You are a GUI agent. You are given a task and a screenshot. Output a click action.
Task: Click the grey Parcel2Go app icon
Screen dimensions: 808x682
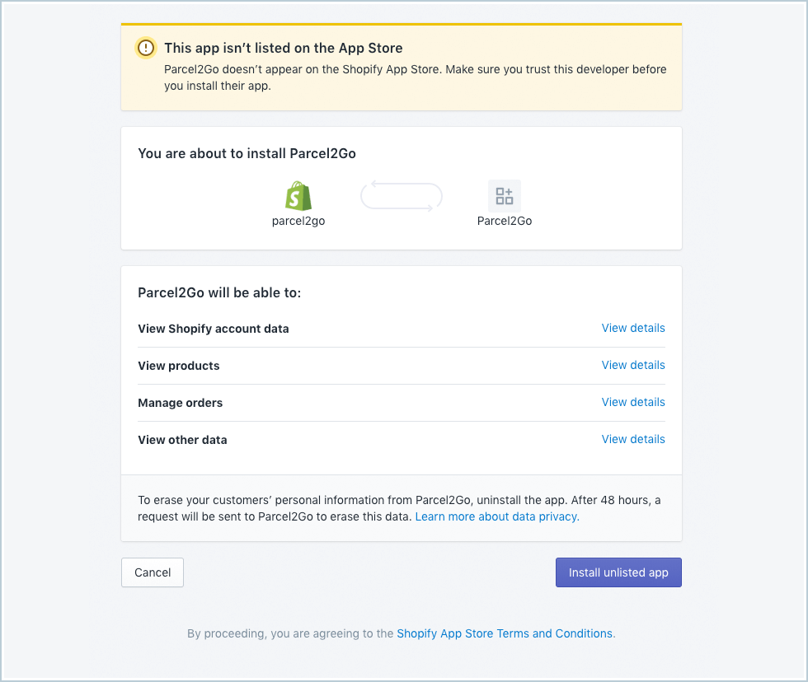(x=505, y=196)
